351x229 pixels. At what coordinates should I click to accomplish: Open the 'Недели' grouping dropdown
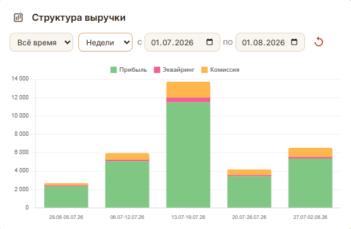(105, 42)
